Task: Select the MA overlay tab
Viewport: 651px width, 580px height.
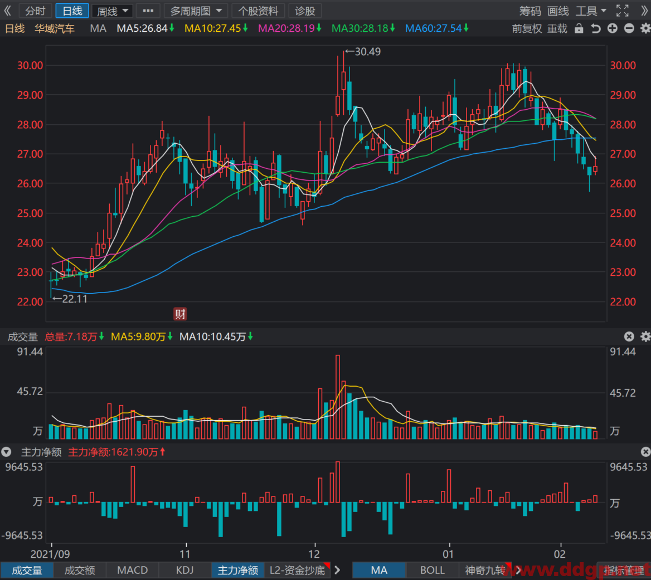Action: click(x=379, y=571)
